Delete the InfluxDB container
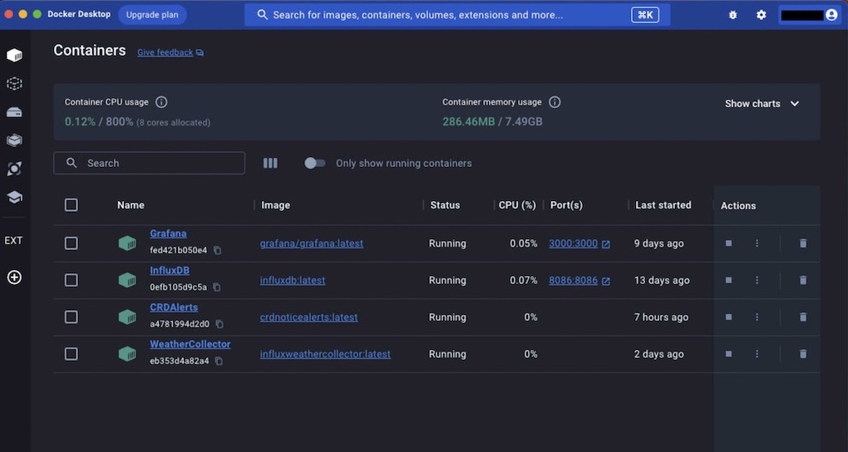Image resolution: width=848 pixels, height=452 pixels. [803, 280]
